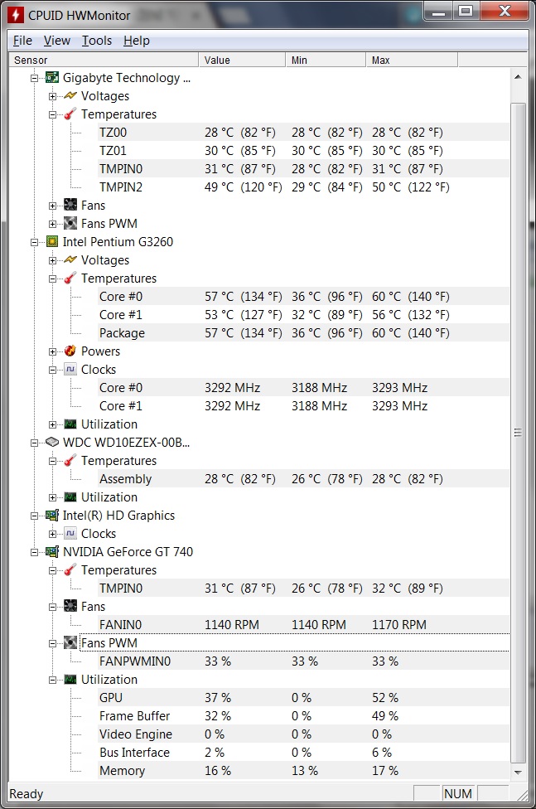This screenshot has width=536, height=809.
Task: Click the scrollbar down arrow
Action: point(518,771)
